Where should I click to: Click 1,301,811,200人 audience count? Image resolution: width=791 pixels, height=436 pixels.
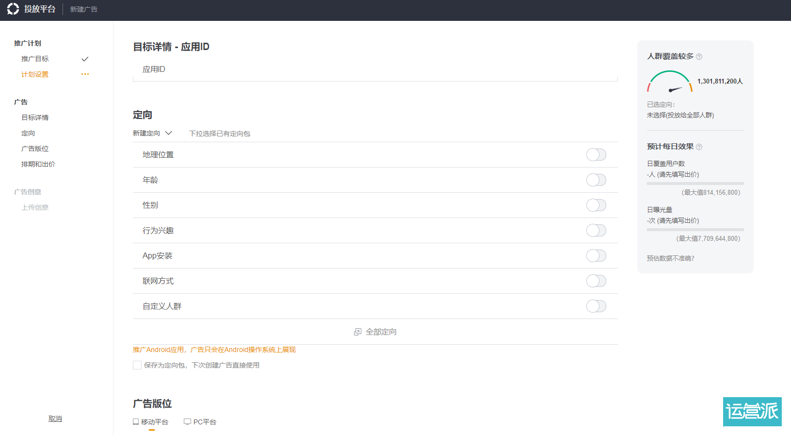(x=720, y=82)
